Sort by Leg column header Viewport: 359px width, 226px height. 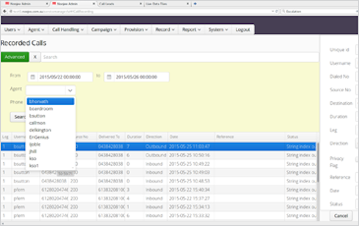(x=6, y=137)
